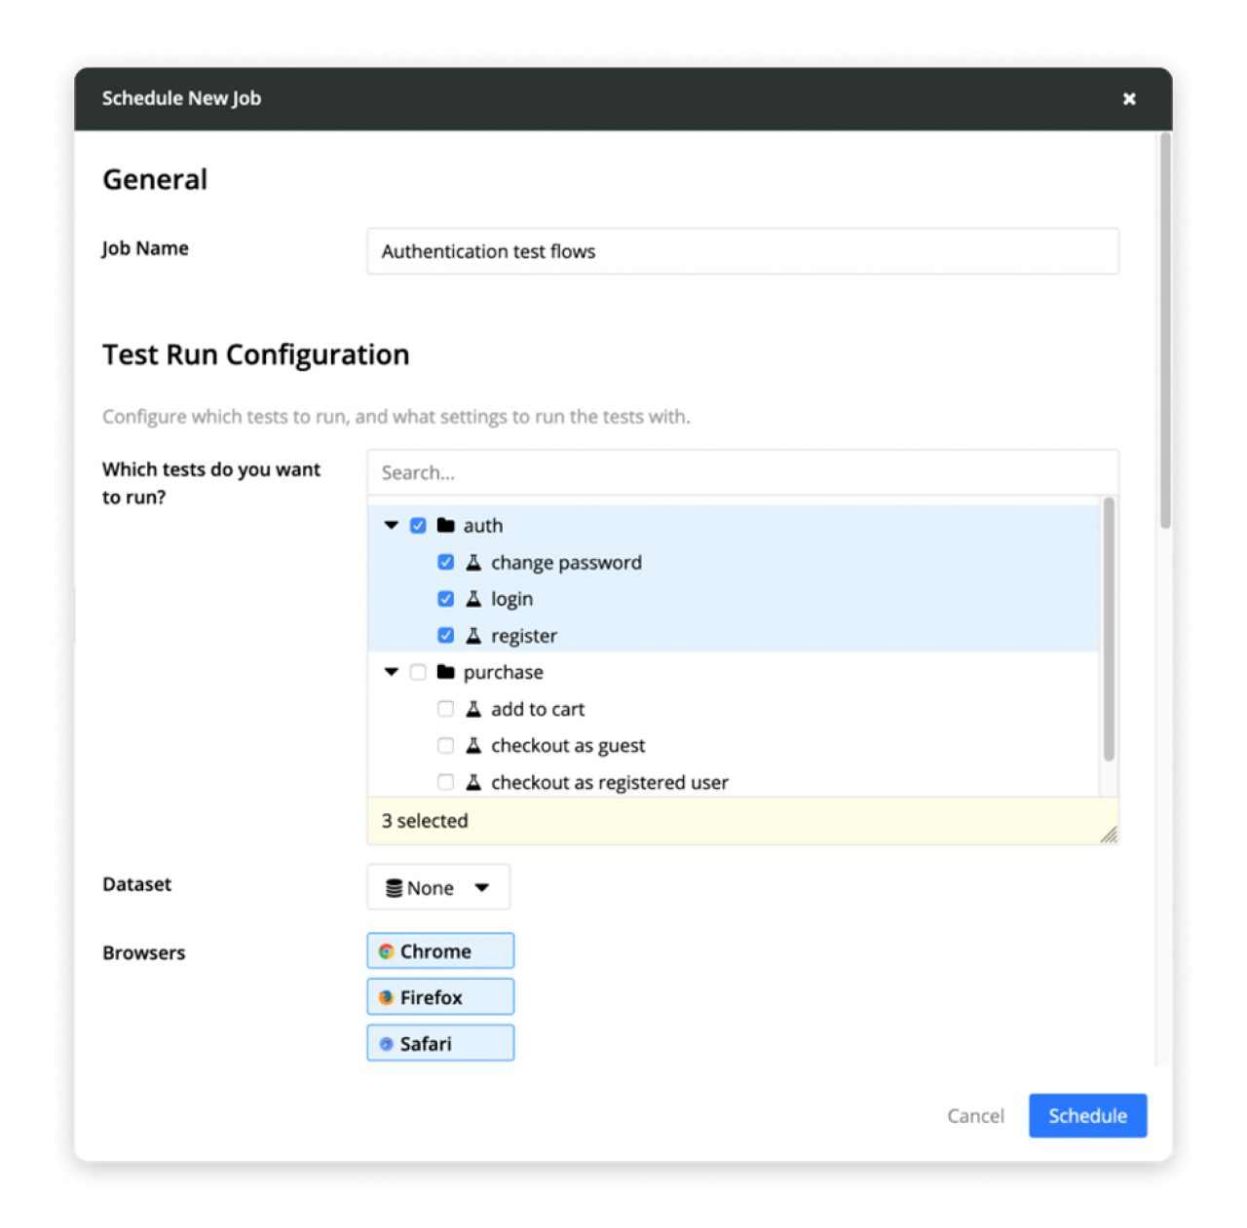Click the Safari logo icon

387,1044
